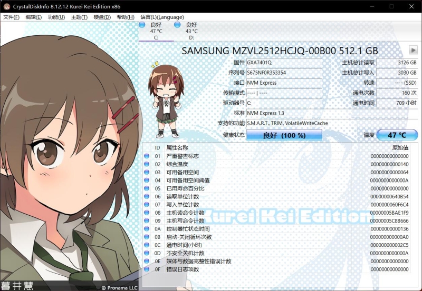Click the blue status icon for row 07
This screenshot has width=422, height=291.
pos(147,205)
